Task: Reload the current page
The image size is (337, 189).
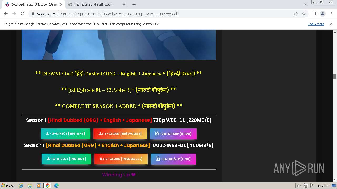Action: pyautogui.click(x=23, y=14)
